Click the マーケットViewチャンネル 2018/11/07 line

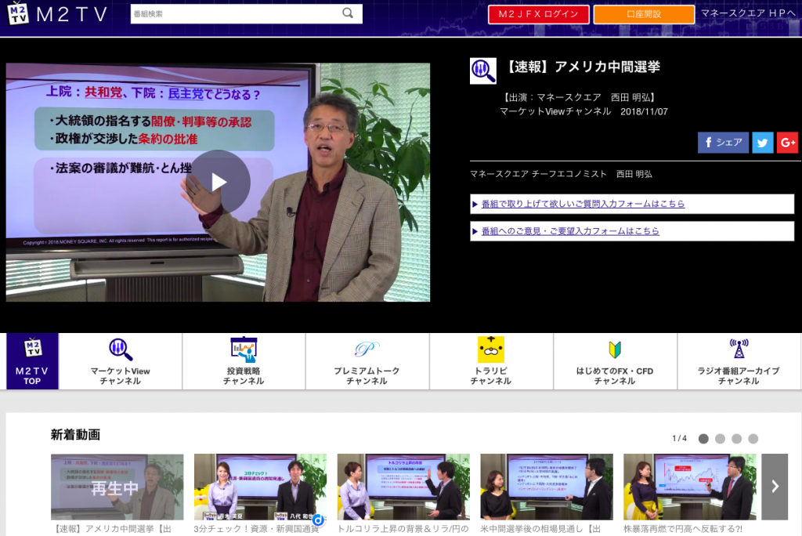[x=583, y=111]
